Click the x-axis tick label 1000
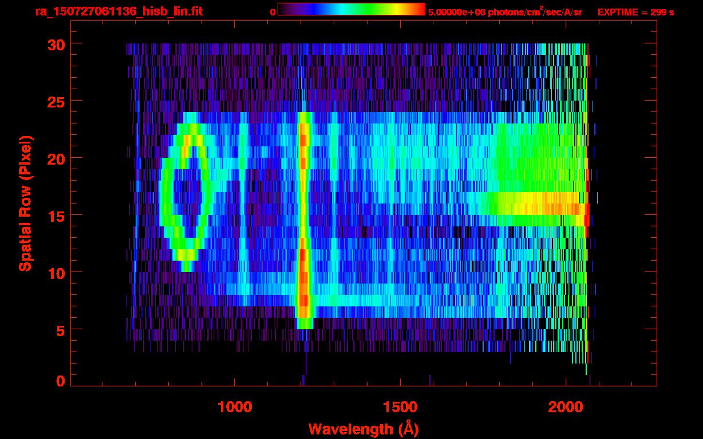The height and width of the screenshot is (439, 703). (x=235, y=406)
